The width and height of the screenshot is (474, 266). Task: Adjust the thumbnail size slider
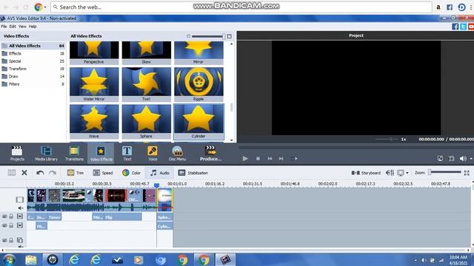(x=208, y=36)
